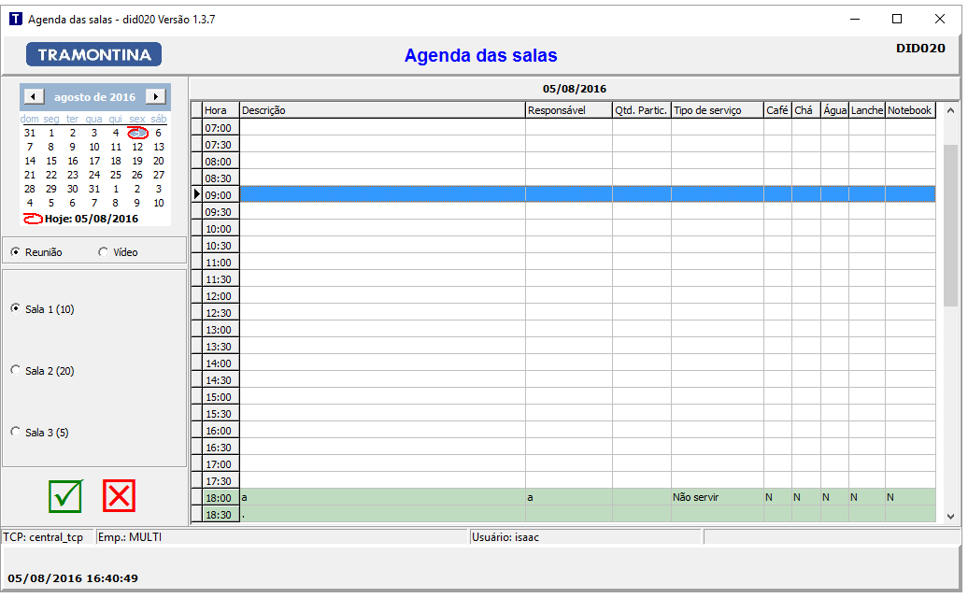Go to previous month in calendar
The width and height of the screenshot is (968, 598).
(33, 97)
